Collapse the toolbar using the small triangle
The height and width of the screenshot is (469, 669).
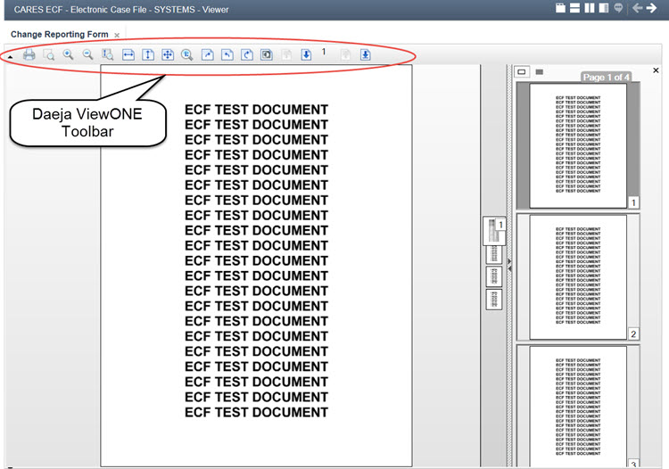point(10,57)
